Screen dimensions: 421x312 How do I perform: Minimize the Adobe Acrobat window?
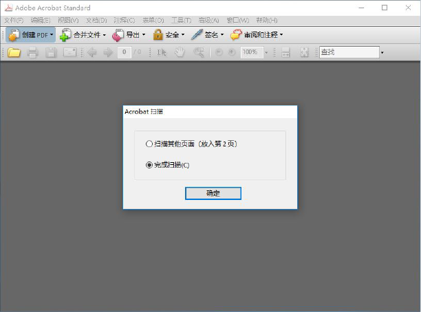[361, 8]
